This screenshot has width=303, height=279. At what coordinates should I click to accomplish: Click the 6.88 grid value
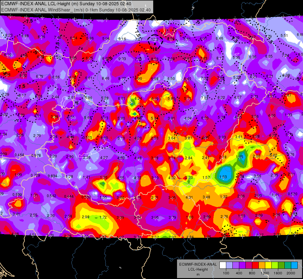coord(25,36)
